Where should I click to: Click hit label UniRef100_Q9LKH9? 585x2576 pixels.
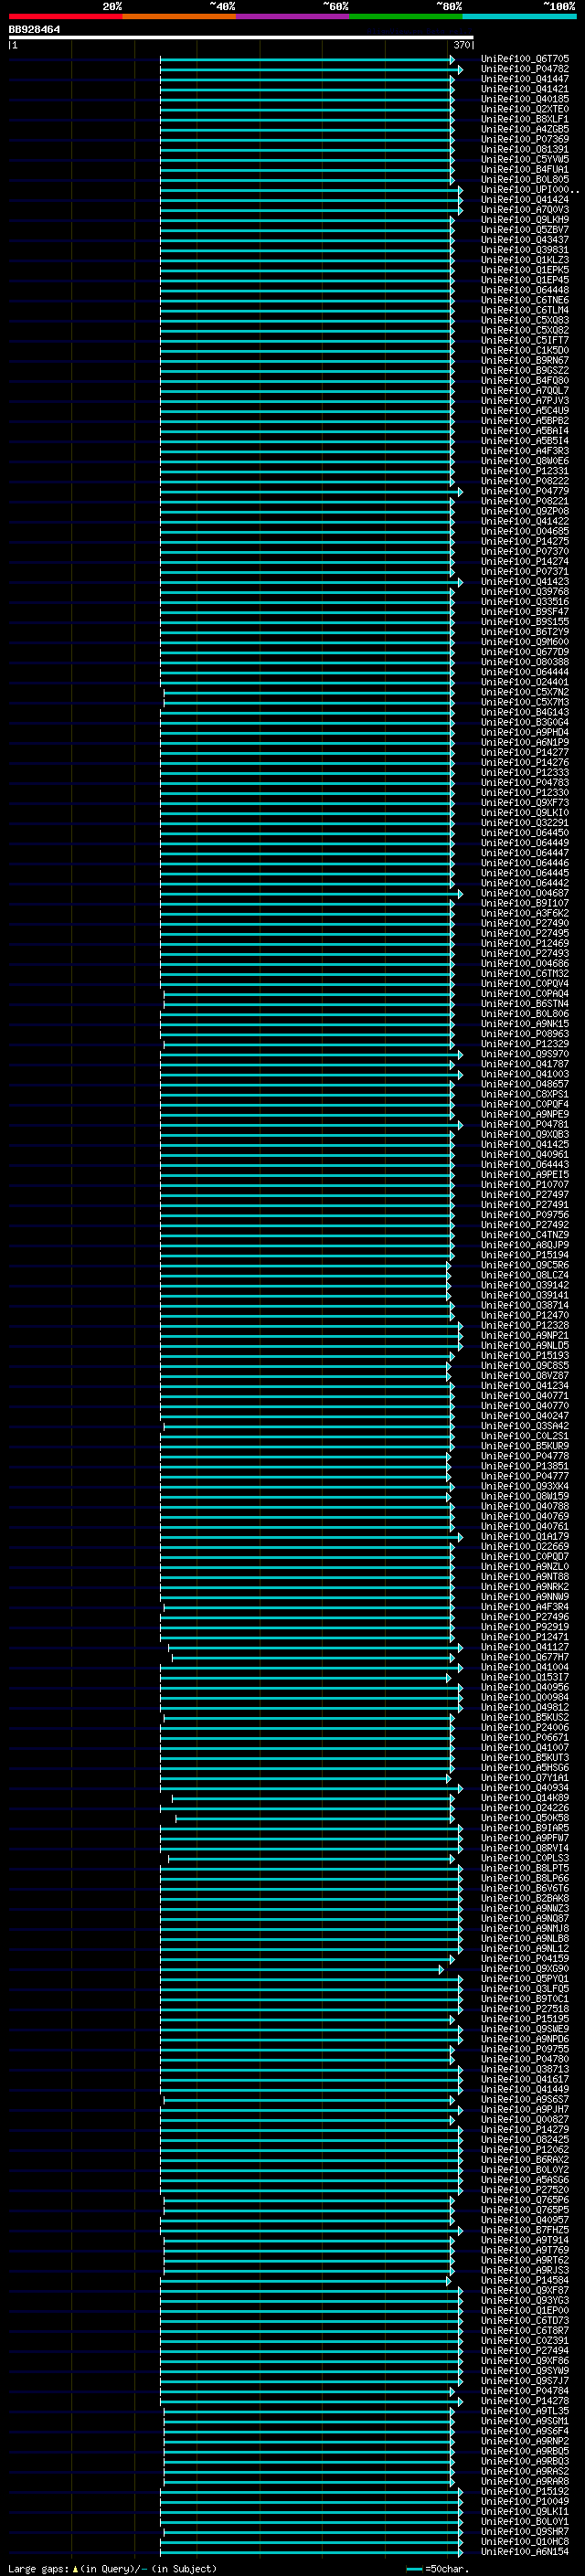pyautogui.click(x=525, y=219)
